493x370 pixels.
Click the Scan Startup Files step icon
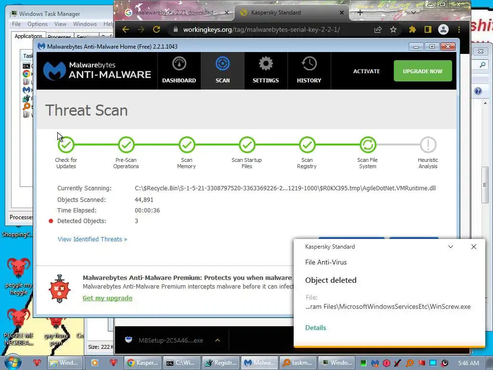point(247,145)
